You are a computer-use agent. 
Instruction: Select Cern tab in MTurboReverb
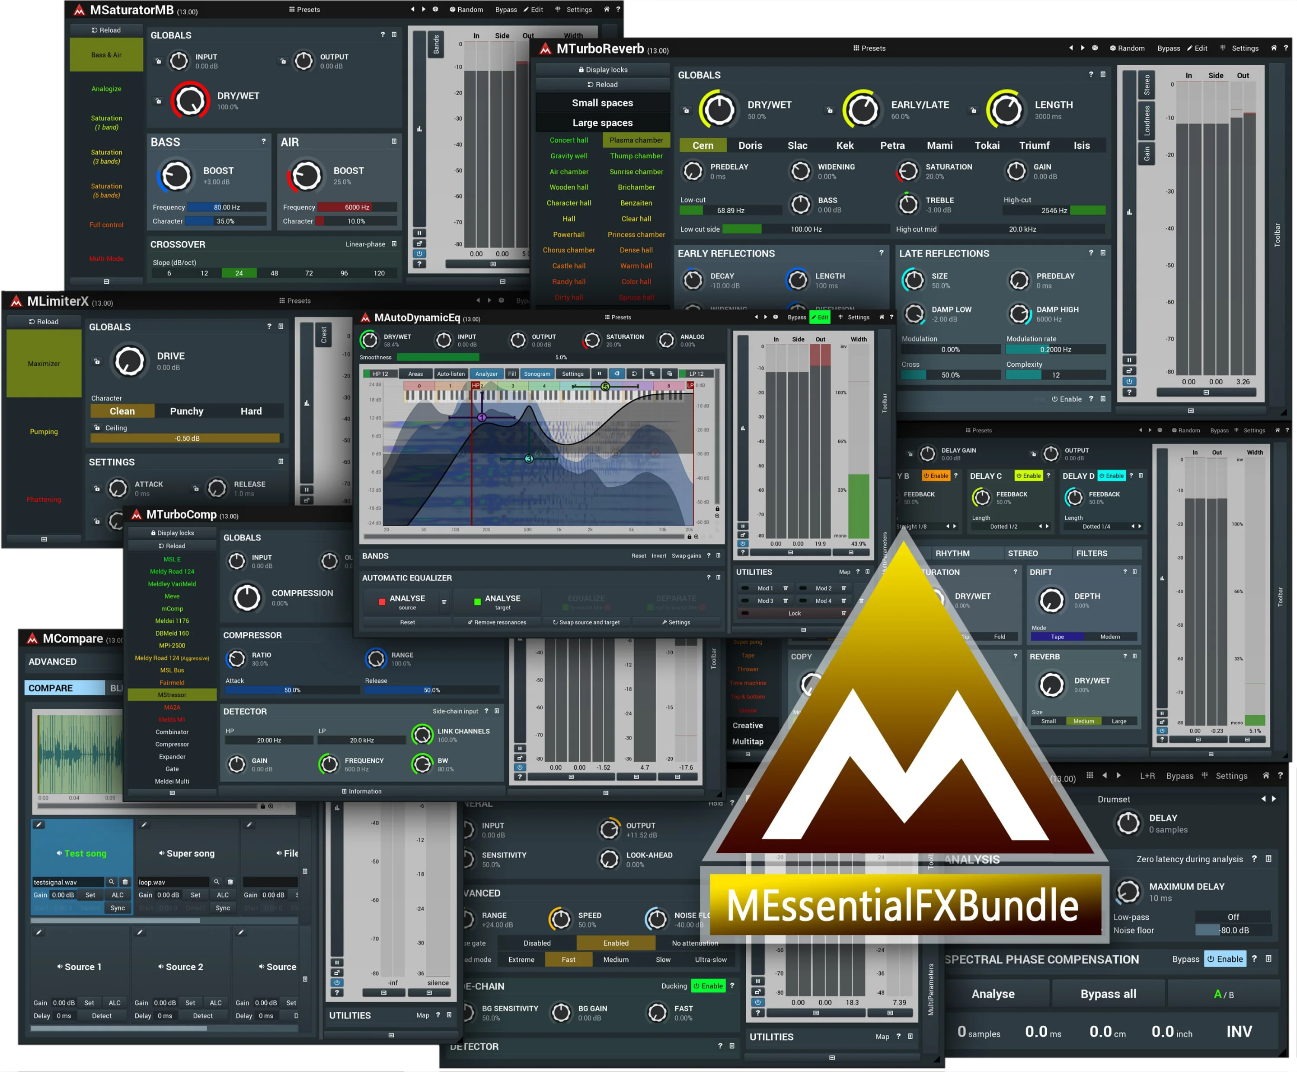pos(703,145)
